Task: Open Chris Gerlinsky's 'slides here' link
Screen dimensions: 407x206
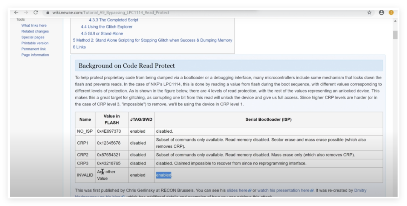Action: (237, 191)
